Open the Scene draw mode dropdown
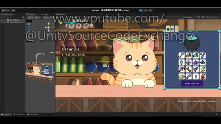The image size is (221, 124). point(31,18)
